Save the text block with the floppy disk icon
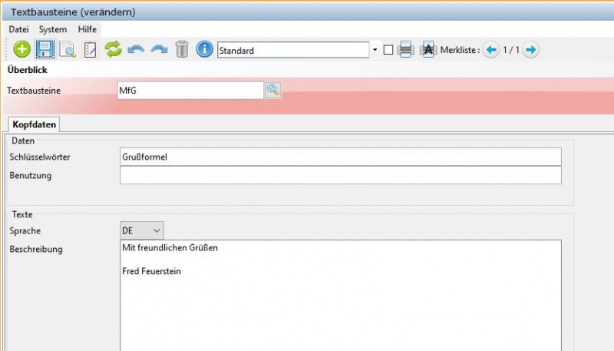Image resolution: width=614 pixels, height=351 pixels. click(x=45, y=50)
